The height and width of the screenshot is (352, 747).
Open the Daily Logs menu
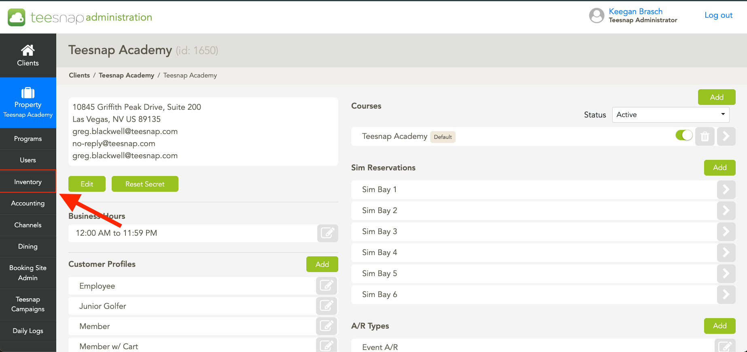tap(28, 331)
